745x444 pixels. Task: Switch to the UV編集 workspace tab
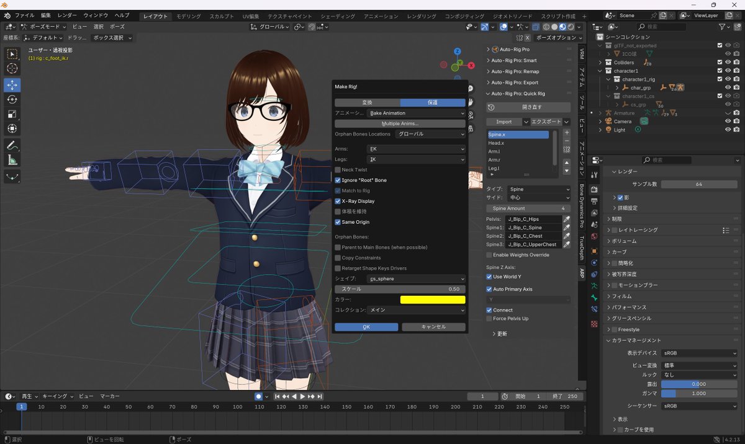click(250, 16)
